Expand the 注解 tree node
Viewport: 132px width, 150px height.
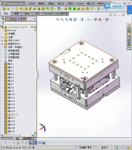coord(2,37)
